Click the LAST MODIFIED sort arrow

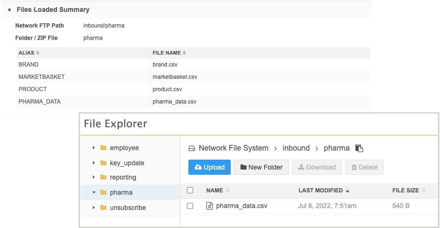tap(348, 190)
